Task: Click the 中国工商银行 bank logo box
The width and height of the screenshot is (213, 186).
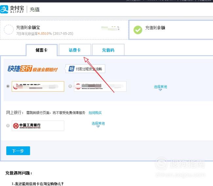Action: coord(38,126)
